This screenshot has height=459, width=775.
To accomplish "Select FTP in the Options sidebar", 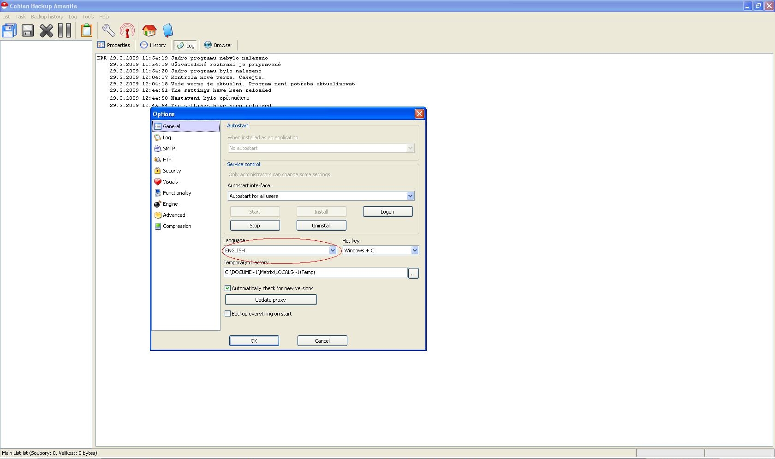I will (186, 160).
